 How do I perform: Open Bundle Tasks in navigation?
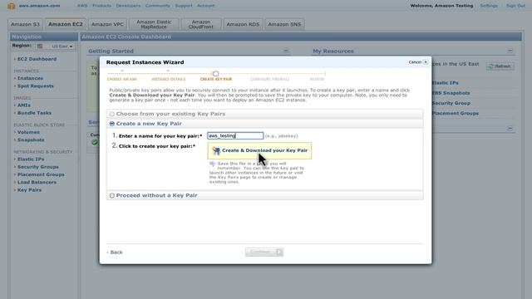(34, 113)
